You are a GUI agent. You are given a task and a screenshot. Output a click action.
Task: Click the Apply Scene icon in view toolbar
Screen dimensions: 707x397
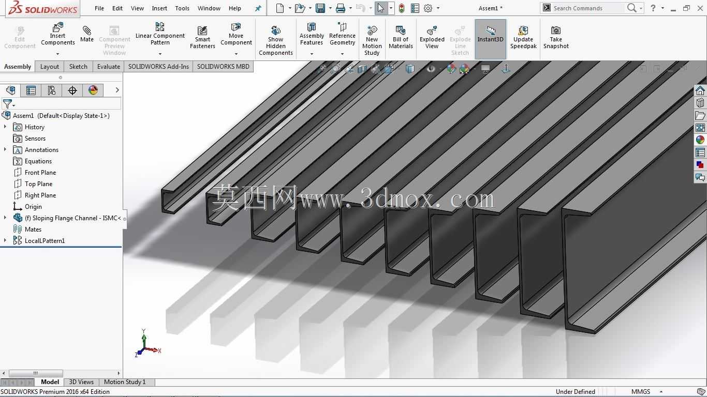(x=464, y=69)
